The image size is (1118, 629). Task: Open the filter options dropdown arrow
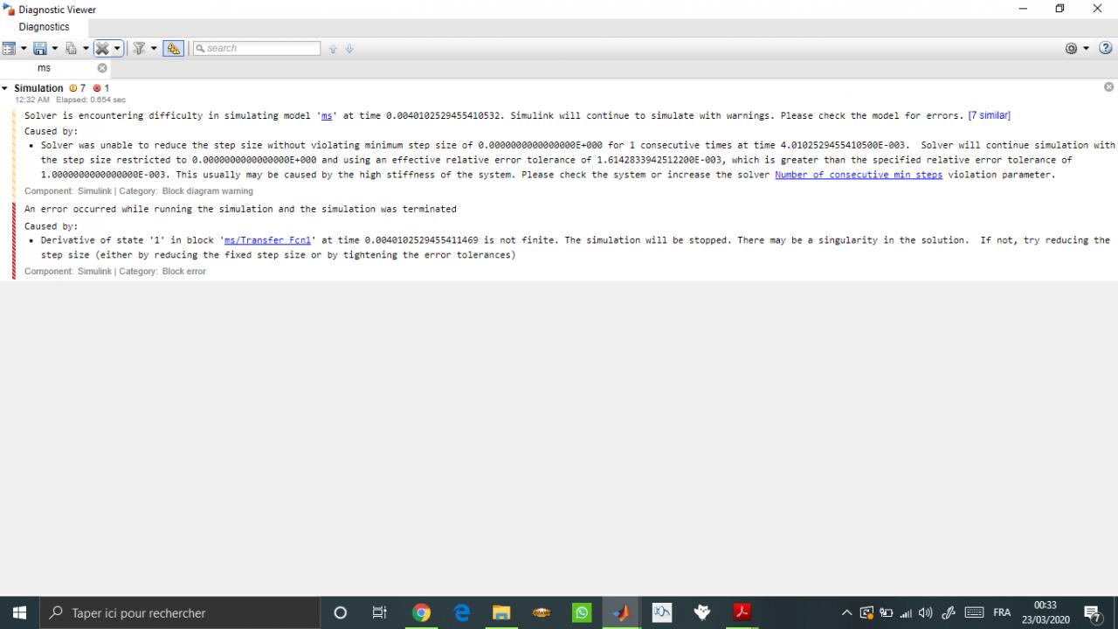tap(154, 48)
